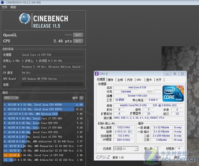
Task: Click the 名字 field Intel Core i3 530
Action: coord(137,87)
